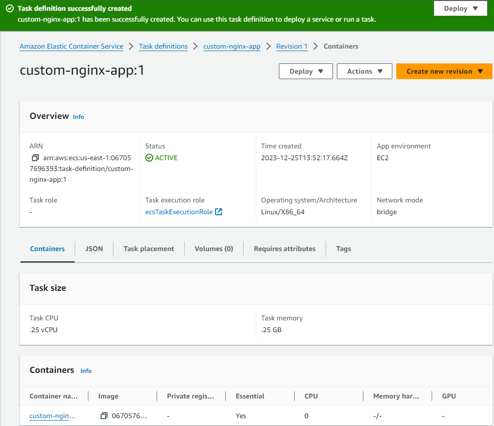Click the Essential column header

coord(250,396)
